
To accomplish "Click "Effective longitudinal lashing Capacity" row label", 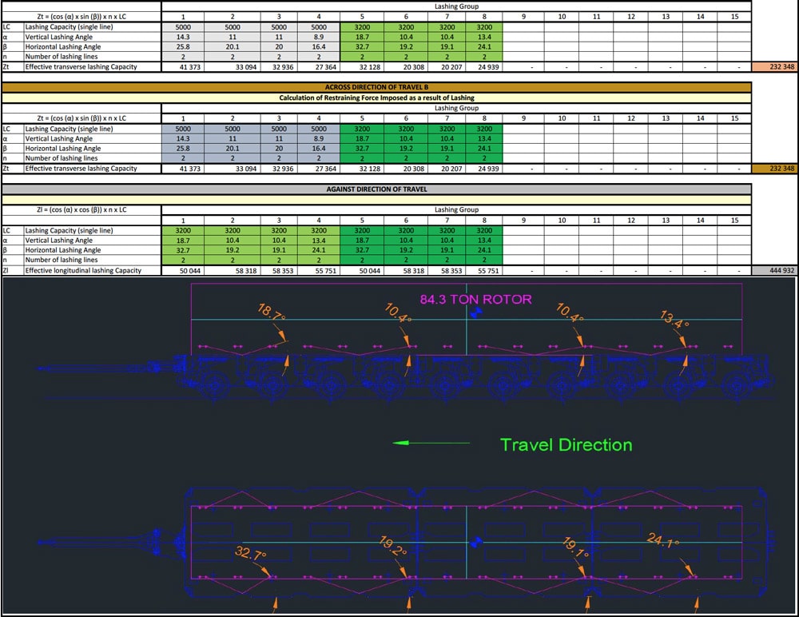I will (x=83, y=270).
